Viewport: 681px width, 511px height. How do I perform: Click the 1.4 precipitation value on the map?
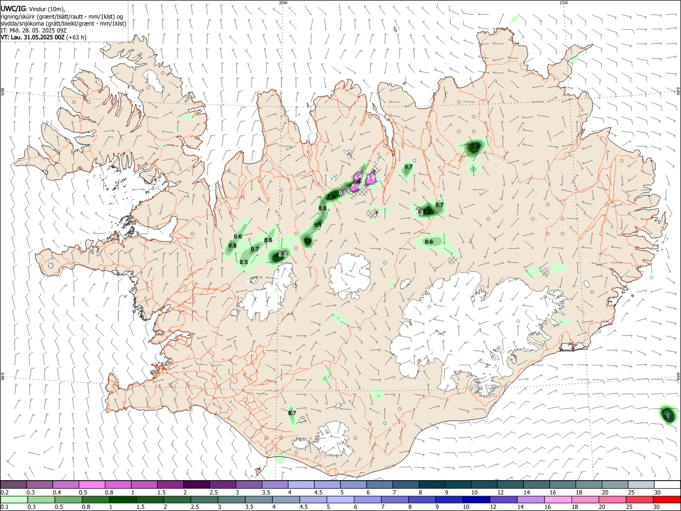[x=308, y=241]
